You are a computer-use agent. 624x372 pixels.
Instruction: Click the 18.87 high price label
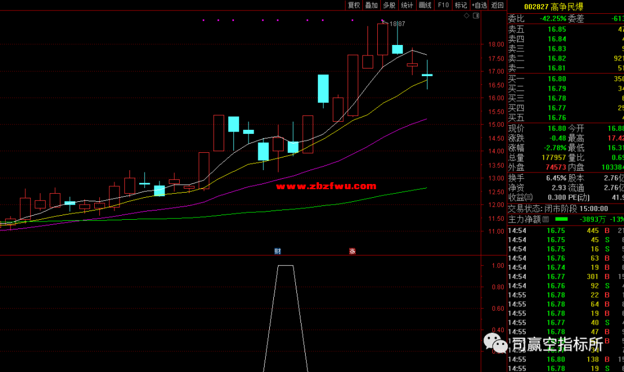(397, 24)
